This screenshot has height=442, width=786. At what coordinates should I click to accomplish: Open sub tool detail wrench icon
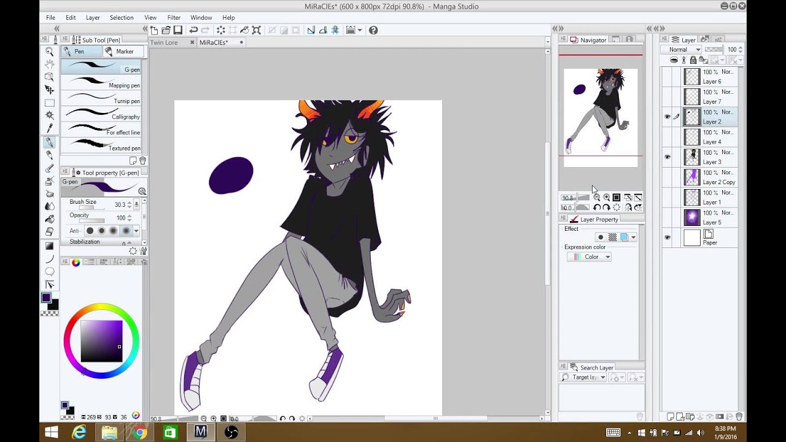tap(144, 250)
